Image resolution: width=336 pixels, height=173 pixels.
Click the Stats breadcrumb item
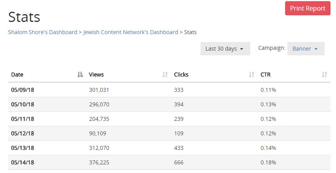click(x=190, y=32)
